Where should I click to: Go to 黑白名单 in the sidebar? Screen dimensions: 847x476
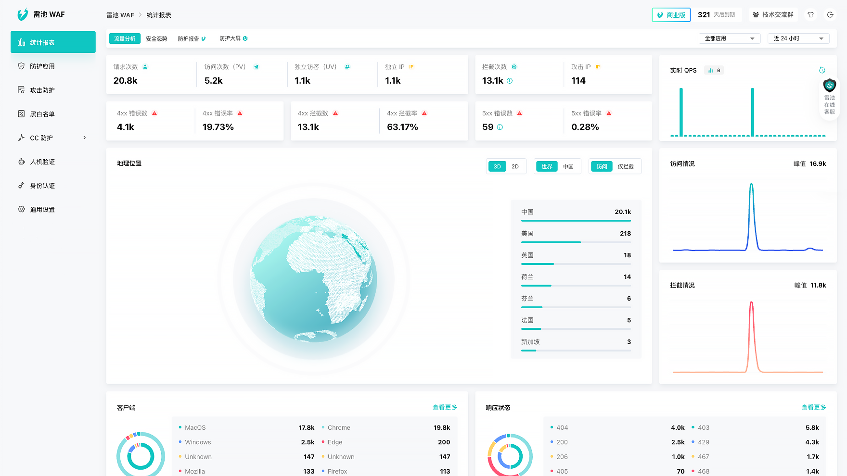pyautogui.click(x=42, y=114)
